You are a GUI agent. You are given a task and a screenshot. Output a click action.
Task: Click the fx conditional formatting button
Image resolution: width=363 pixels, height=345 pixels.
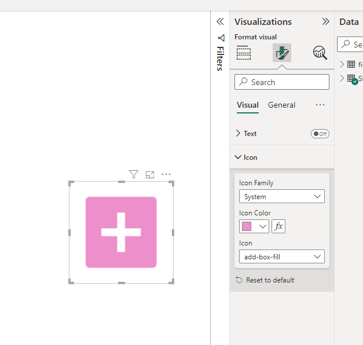tap(278, 226)
